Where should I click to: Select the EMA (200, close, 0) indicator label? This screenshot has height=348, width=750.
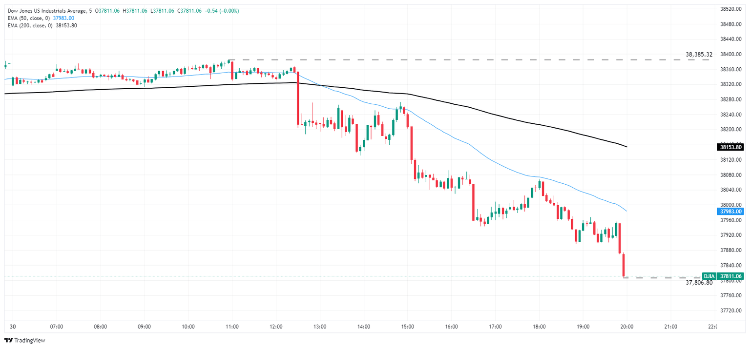(30, 25)
